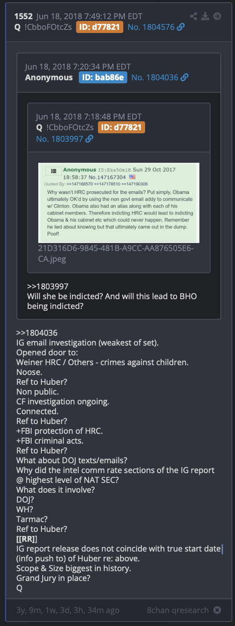Screen dimensions: 235x626
Task: Copy link icon beside No. 1804576
Action: [181, 27]
